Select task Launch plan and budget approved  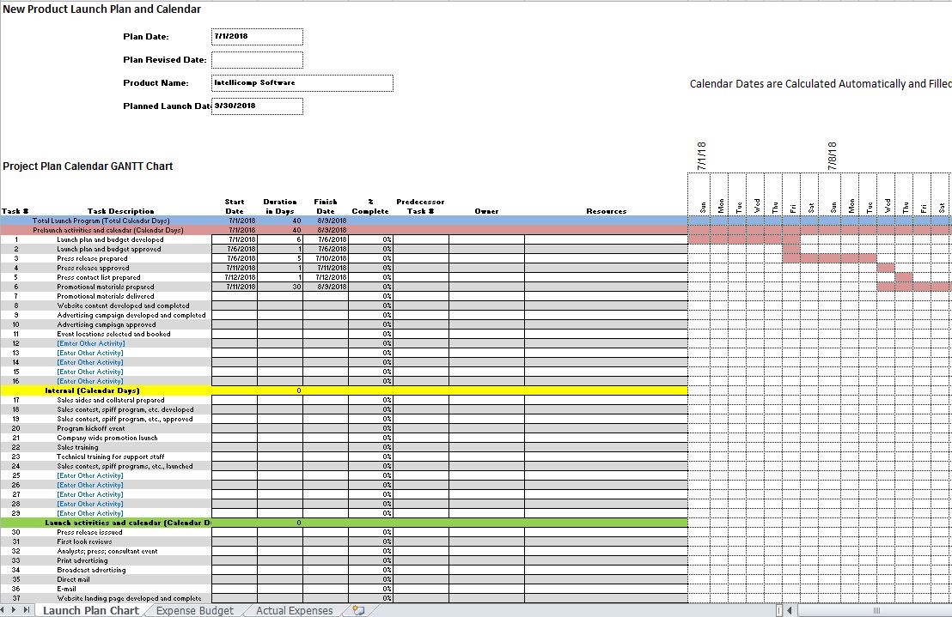tap(109, 249)
